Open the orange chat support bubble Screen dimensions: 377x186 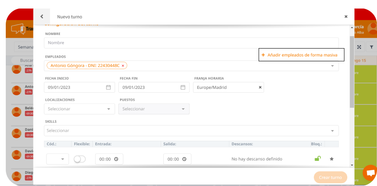pos(370,173)
